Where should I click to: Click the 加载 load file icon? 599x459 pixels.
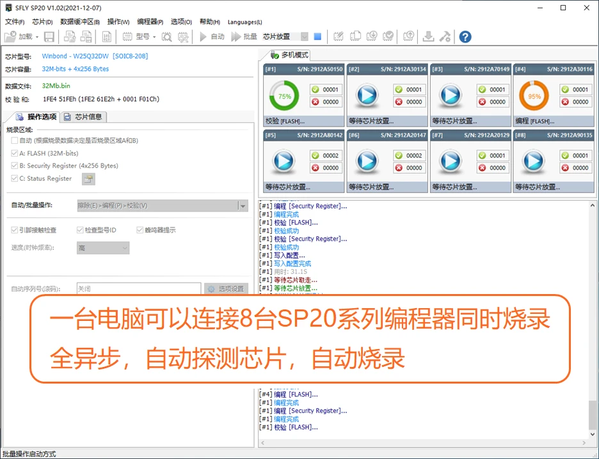point(10,36)
